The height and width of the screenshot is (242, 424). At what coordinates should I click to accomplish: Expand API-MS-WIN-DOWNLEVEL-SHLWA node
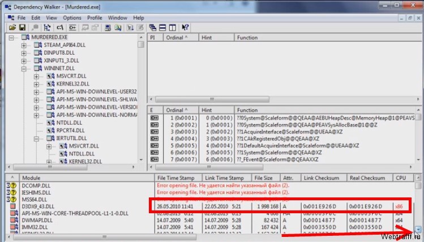click(36, 100)
